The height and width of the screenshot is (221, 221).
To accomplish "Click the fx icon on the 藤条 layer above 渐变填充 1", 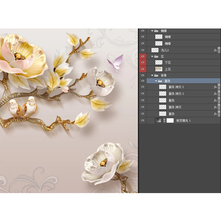I will click(215, 114).
